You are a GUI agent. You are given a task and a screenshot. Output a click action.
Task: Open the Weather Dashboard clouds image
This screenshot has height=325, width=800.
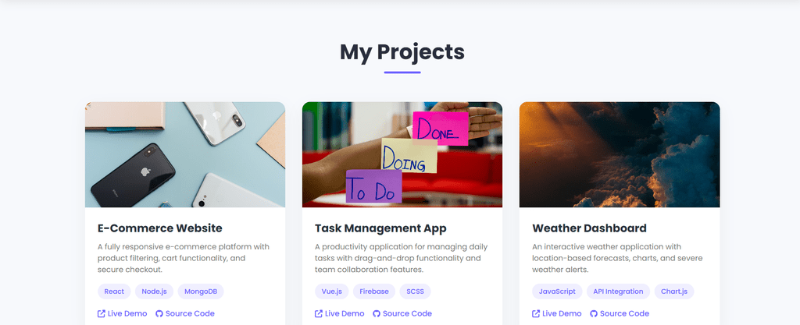tap(620, 154)
